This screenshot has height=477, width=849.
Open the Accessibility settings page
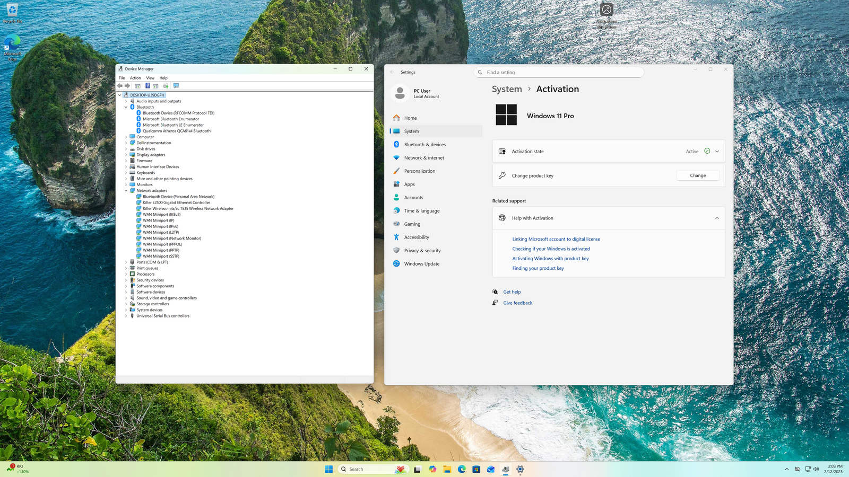click(417, 237)
